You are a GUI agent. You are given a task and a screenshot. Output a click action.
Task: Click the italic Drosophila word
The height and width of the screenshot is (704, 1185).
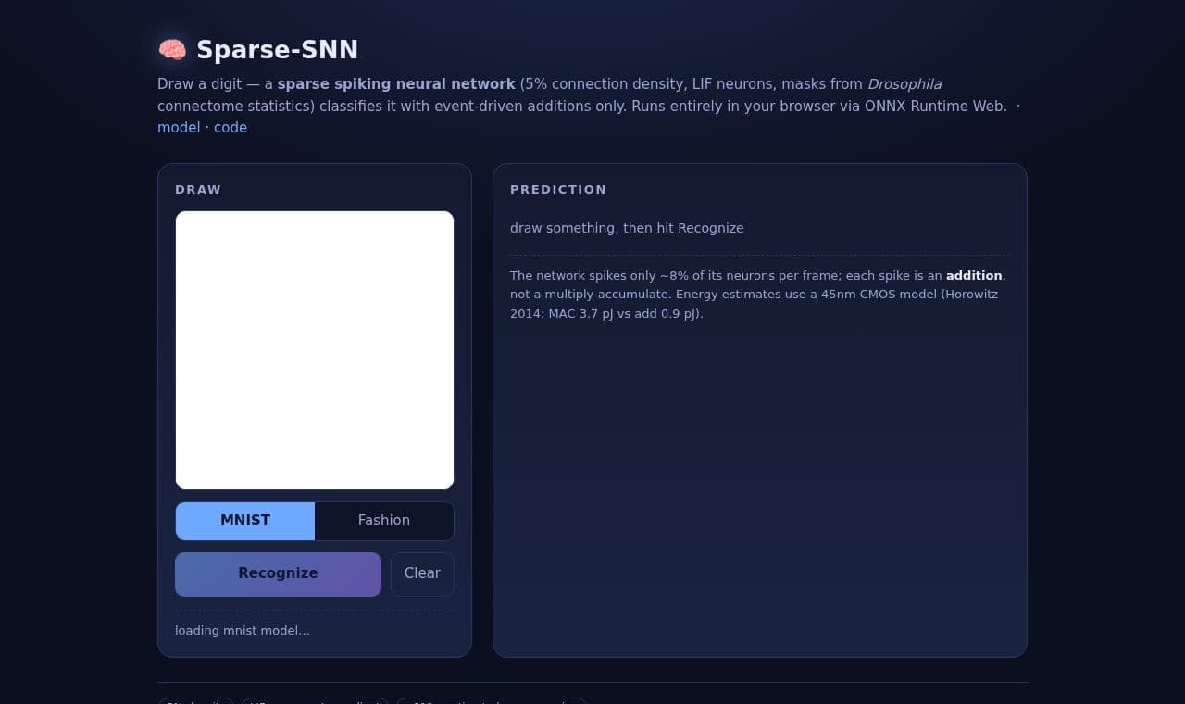click(x=904, y=84)
